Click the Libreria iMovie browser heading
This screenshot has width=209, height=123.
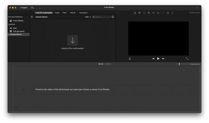point(41,17)
